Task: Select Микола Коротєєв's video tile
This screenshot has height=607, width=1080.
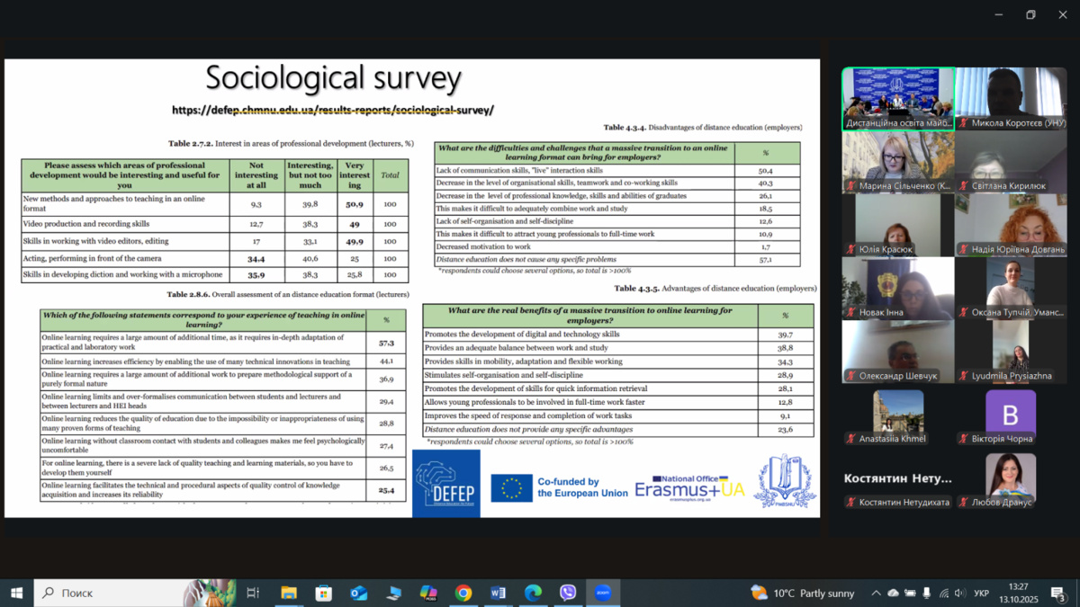Action: pos(1011,98)
